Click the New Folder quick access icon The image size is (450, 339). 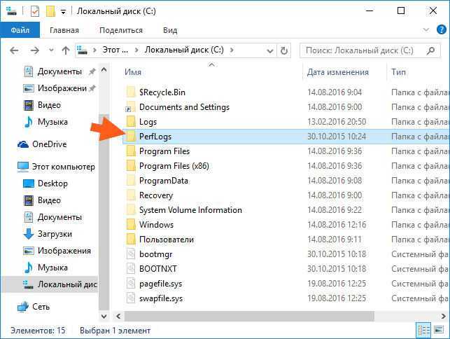click(50, 11)
